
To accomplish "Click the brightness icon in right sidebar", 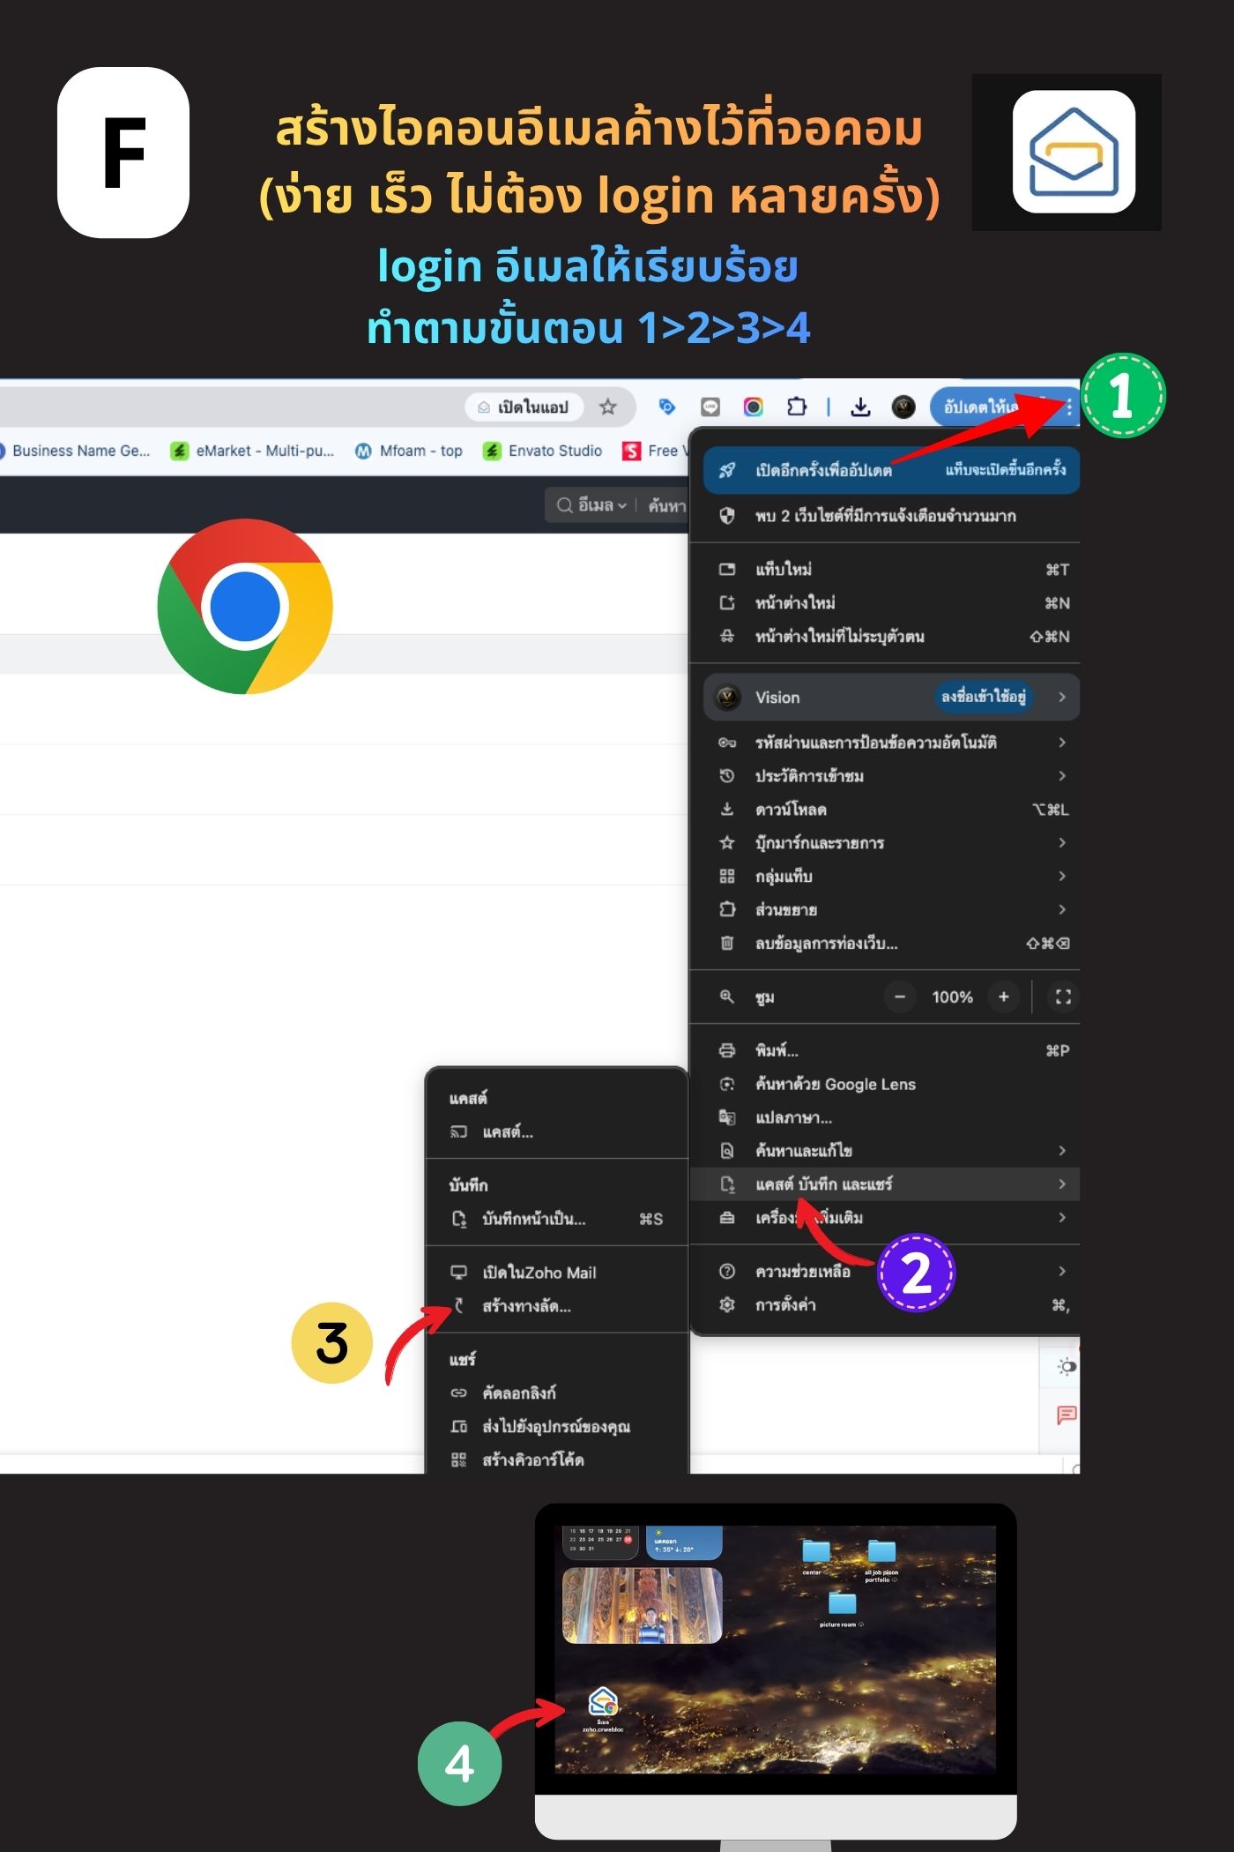I will [1066, 1367].
